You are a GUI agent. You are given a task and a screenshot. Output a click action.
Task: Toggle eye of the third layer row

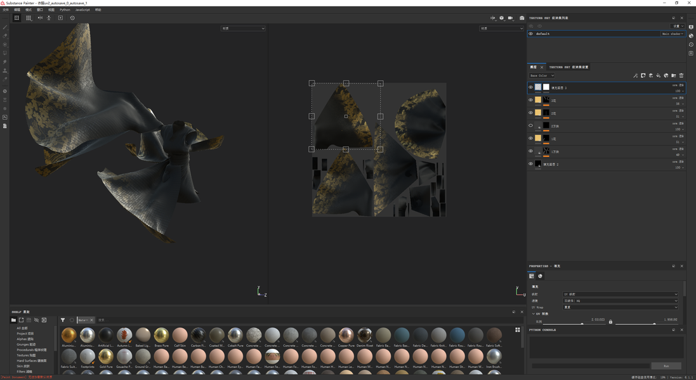pos(530,113)
